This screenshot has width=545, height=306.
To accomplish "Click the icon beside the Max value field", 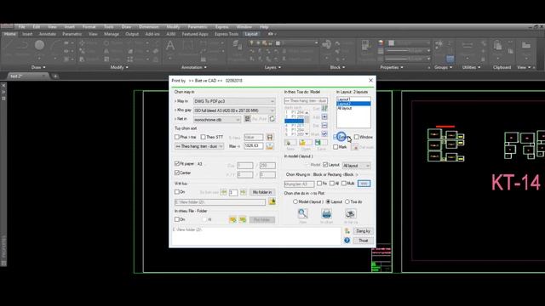I will [x=269, y=146].
